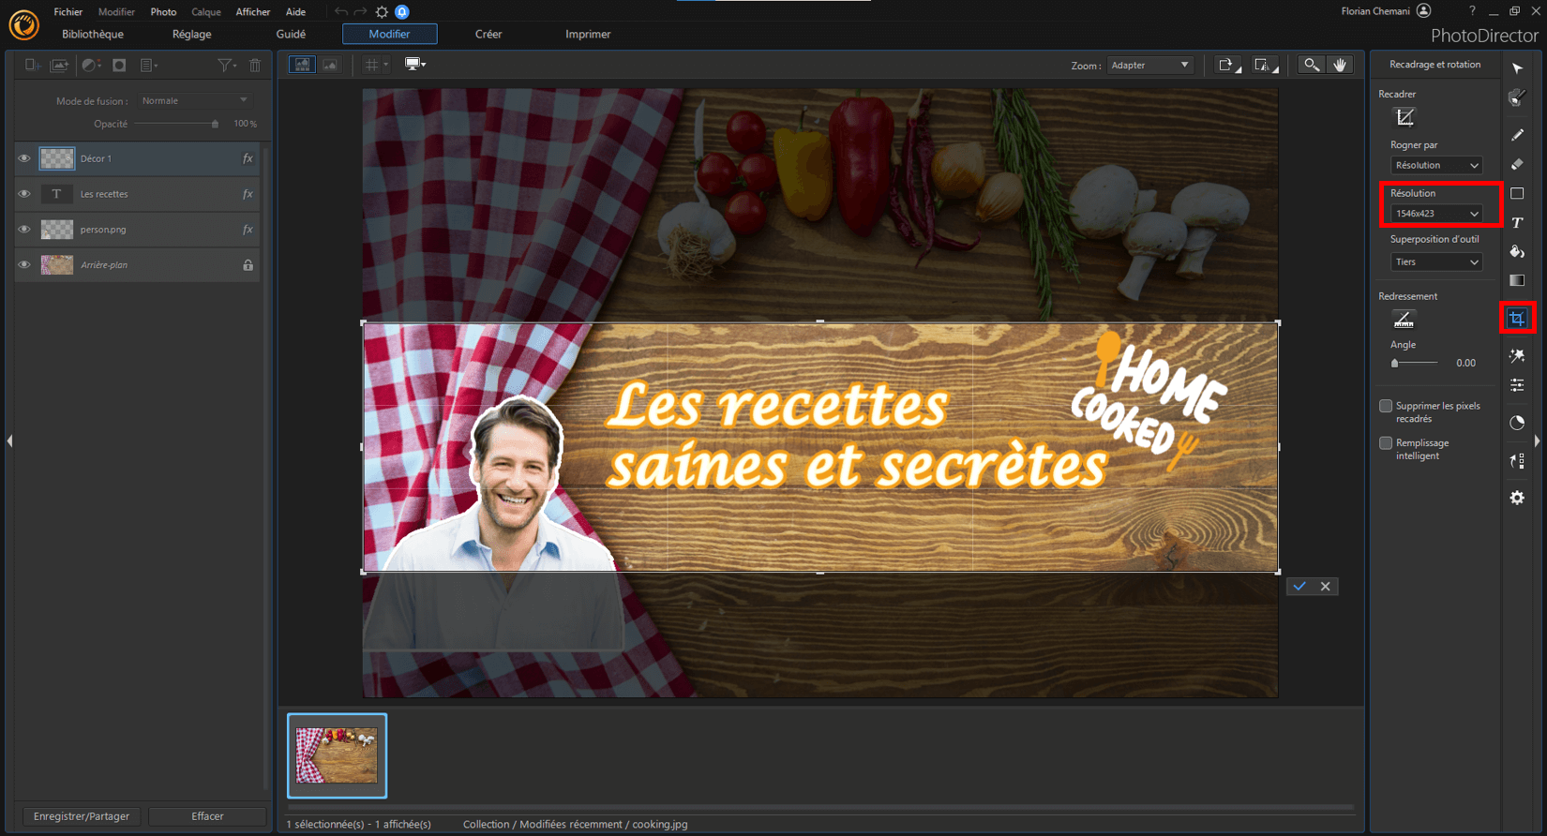Open the Calque menu
Screen dimensions: 1547x836
[x=206, y=12]
